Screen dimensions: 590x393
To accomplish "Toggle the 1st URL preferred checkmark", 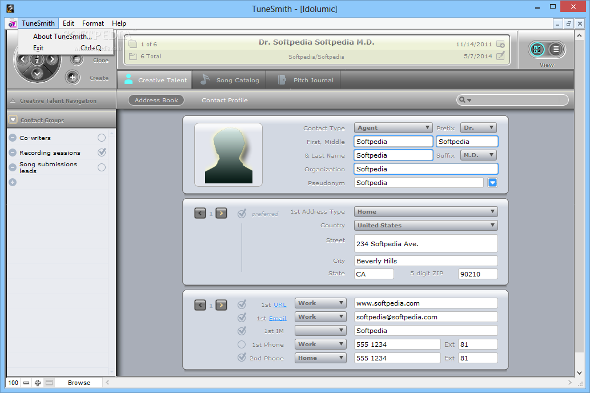I will (242, 304).
